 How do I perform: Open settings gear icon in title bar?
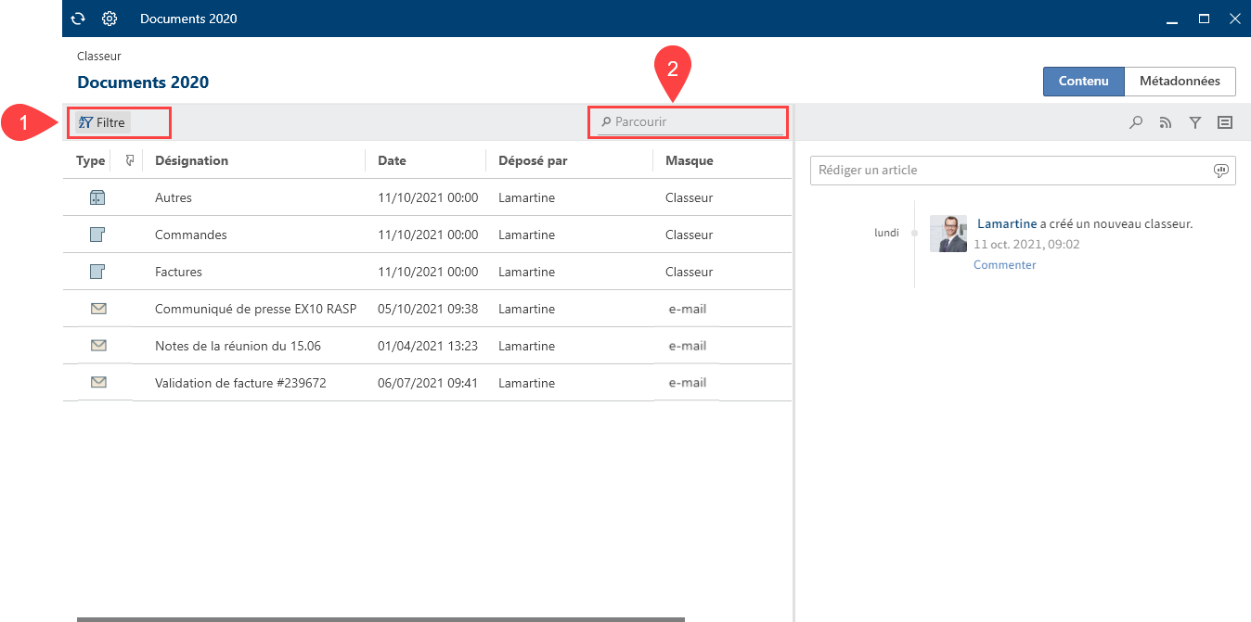pos(110,19)
